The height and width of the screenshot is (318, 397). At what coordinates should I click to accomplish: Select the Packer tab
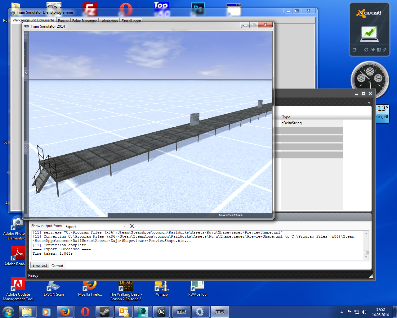[63, 21]
